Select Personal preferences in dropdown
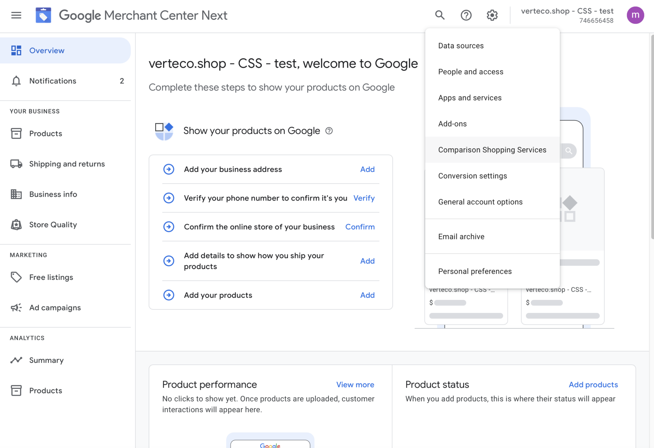Image resolution: width=654 pixels, height=448 pixels. [x=475, y=271]
